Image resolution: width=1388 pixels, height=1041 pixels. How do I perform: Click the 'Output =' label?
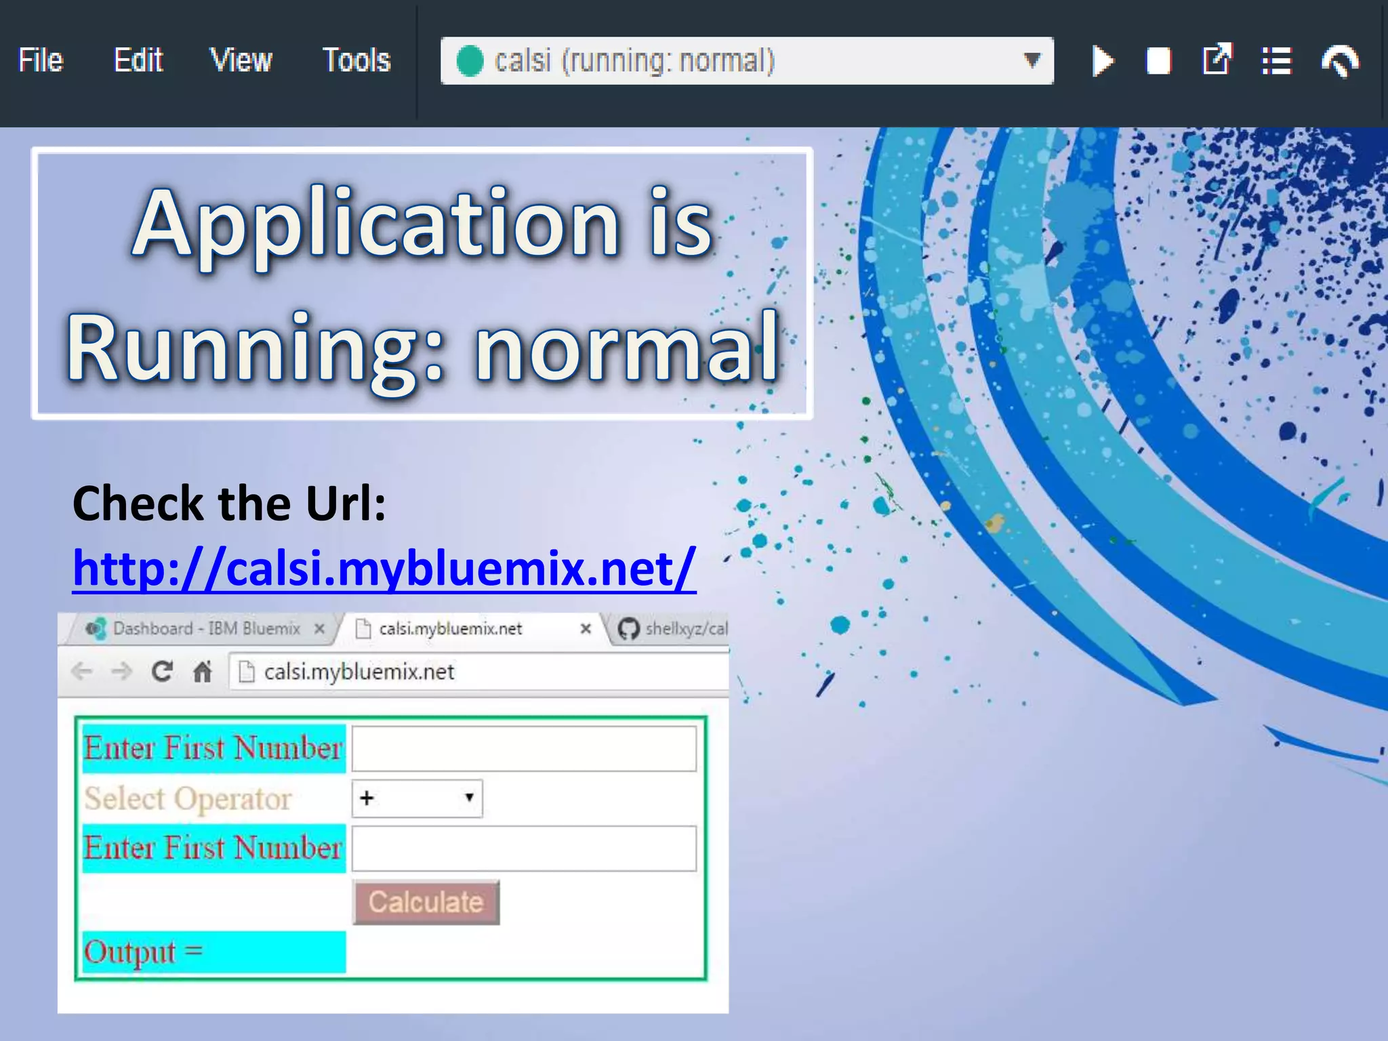click(144, 952)
